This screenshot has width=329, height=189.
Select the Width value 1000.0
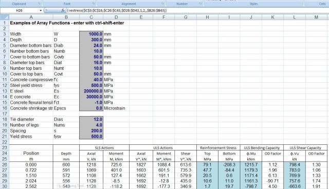click(92, 34)
